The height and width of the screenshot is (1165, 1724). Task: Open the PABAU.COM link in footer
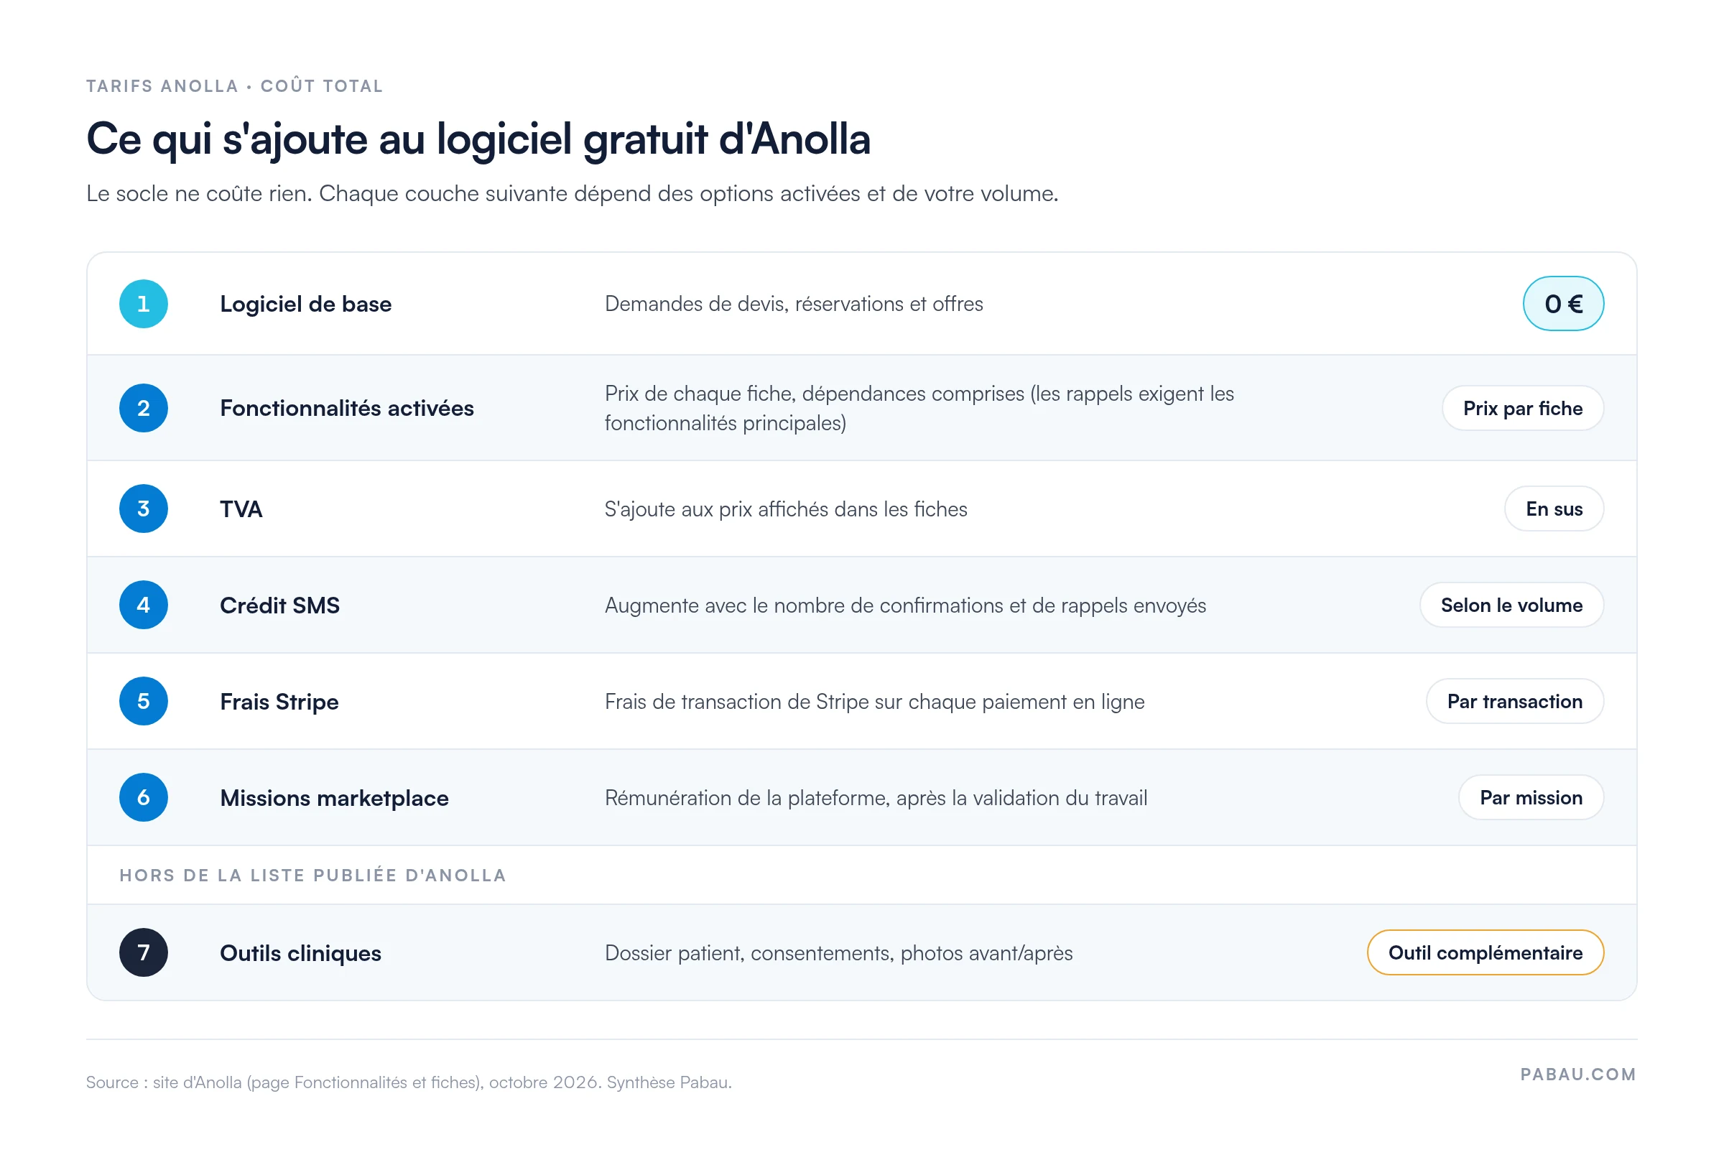click(1579, 1075)
